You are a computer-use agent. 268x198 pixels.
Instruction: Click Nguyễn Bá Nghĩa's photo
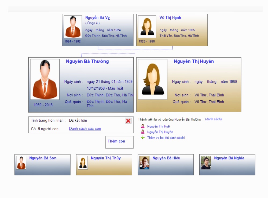[206, 163]
